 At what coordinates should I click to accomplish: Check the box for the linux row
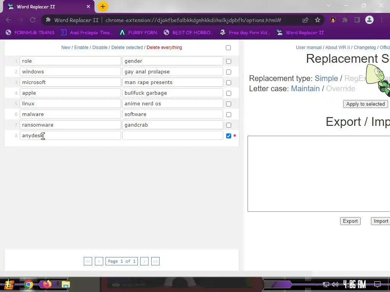pyautogui.click(x=229, y=104)
